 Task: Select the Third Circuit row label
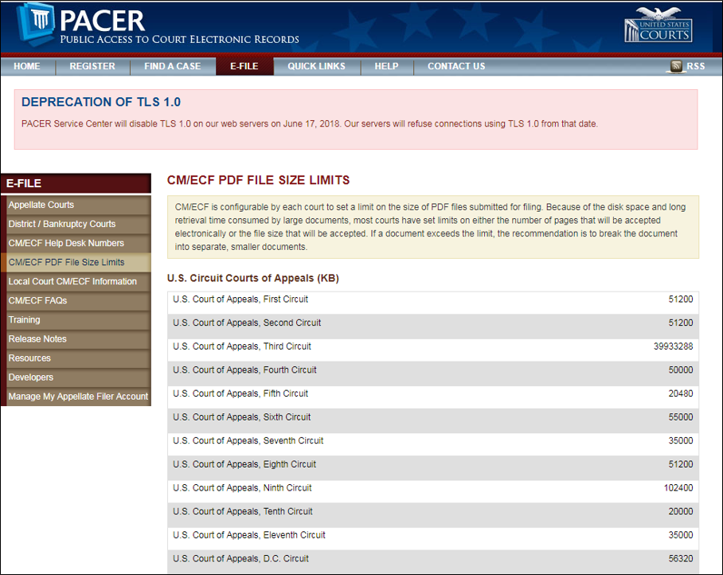tap(242, 346)
